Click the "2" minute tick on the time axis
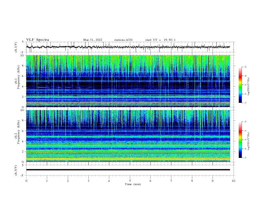This screenshot has height=203, width=263. (68, 181)
